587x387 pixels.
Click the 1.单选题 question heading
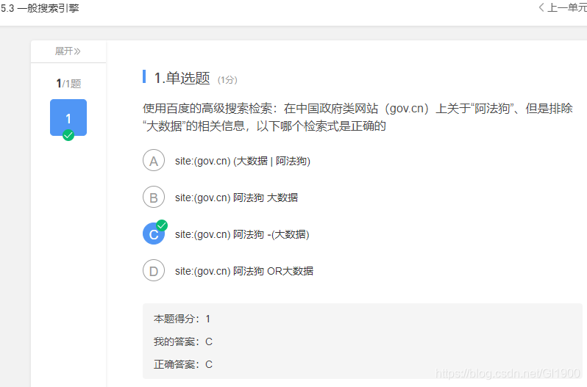point(182,79)
